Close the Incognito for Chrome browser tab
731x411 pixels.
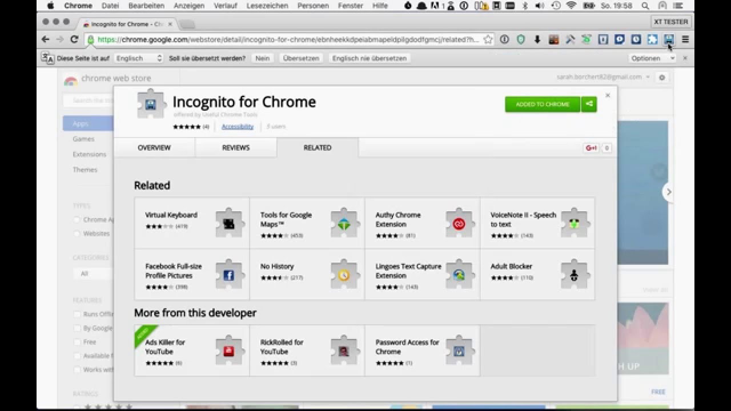point(170,24)
